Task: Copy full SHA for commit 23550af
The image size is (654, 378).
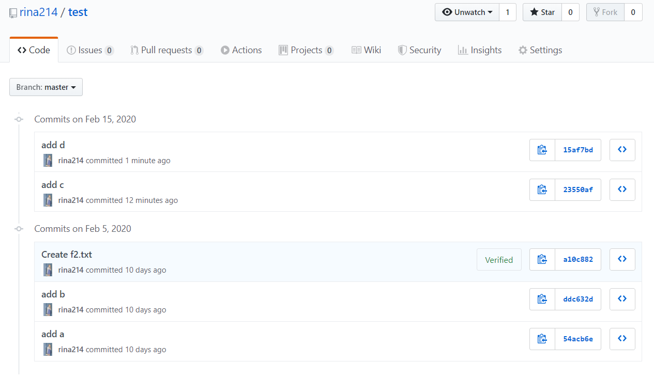Action: [x=542, y=190]
